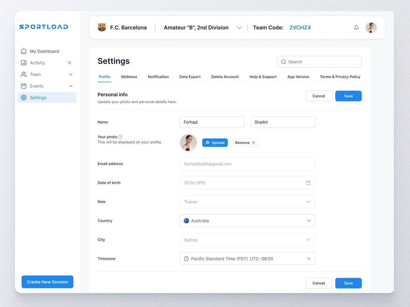Click the Personal info heading
Viewport: 410px width, 307px height.
[112, 94]
